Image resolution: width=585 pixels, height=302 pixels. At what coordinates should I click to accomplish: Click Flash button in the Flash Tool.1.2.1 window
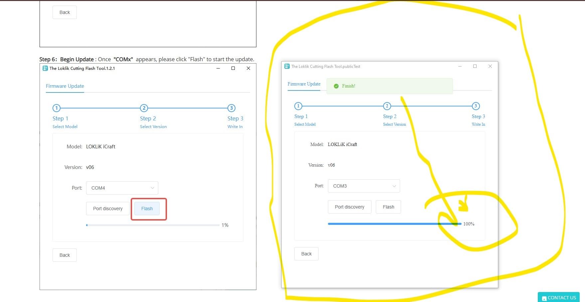point(147,209)
